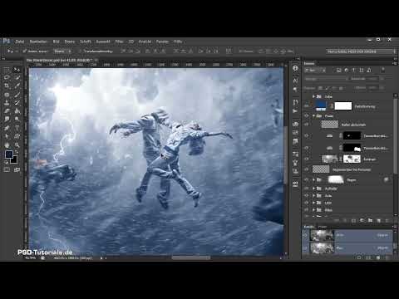The height and width of the screenshot is (299, 399).
Task: Expand the group above Farbfüllung layer
Action: coord(313,96)
